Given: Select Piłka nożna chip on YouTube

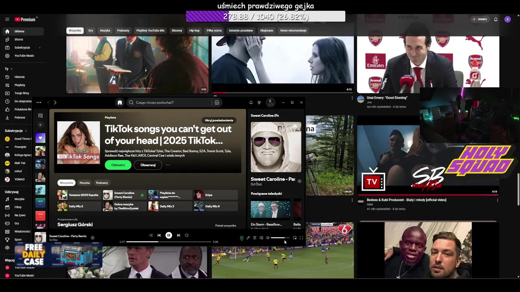Looking at the screenshot, I should coord(214,30).
